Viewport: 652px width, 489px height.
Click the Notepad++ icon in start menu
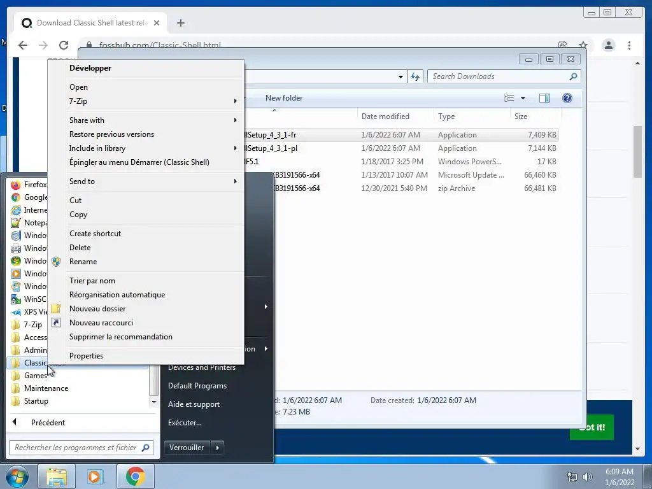16,223
